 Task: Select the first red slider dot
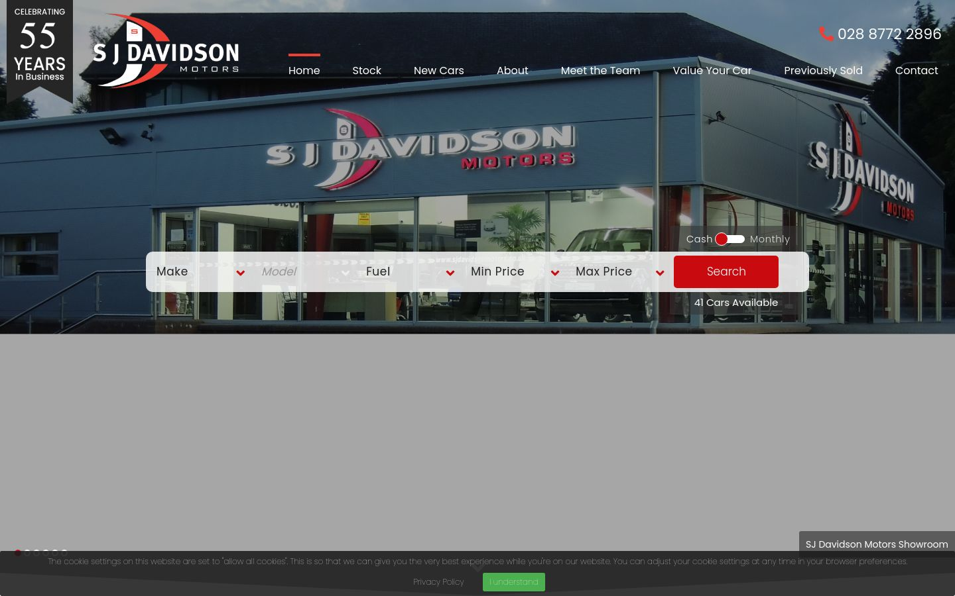point(18,552)
